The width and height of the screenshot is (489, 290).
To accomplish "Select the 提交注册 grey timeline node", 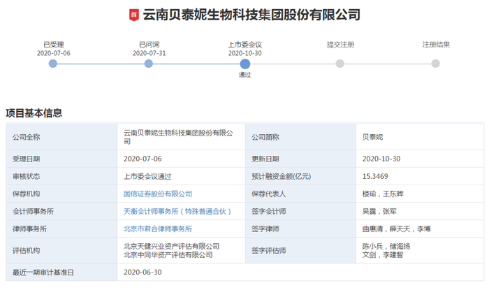I will tap(340, 64).
